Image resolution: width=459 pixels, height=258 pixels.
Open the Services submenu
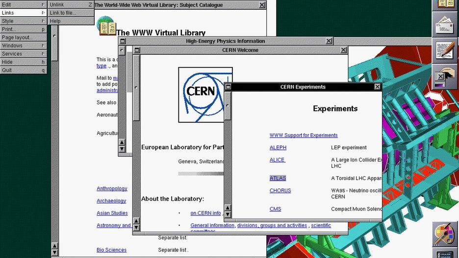[x=24, y=53]
